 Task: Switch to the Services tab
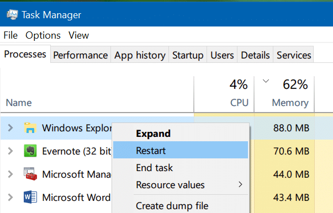pyautogui.click(x=294, y=55)
